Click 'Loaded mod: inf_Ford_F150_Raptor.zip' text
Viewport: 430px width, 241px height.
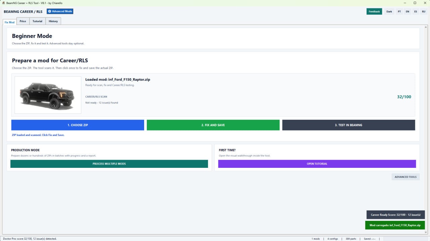pyautogui.click(x=118, y=80)
